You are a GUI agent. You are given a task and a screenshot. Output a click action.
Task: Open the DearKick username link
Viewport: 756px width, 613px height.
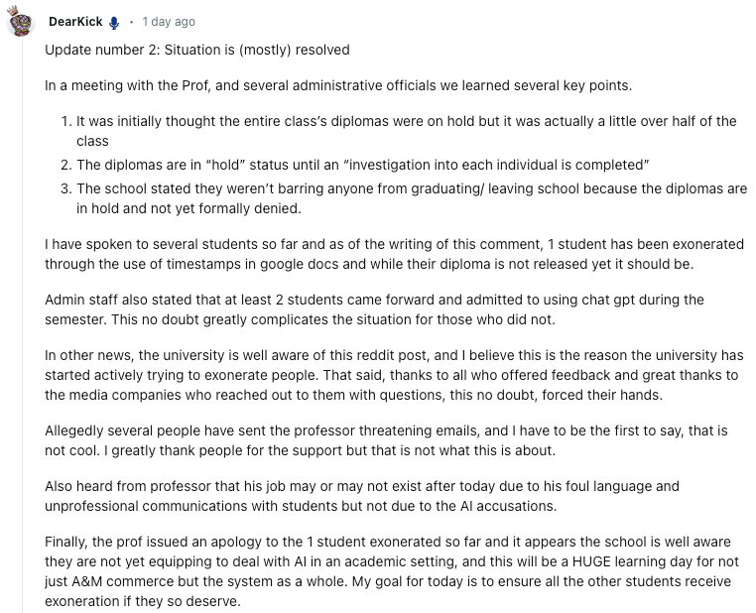tap(75, 22)
